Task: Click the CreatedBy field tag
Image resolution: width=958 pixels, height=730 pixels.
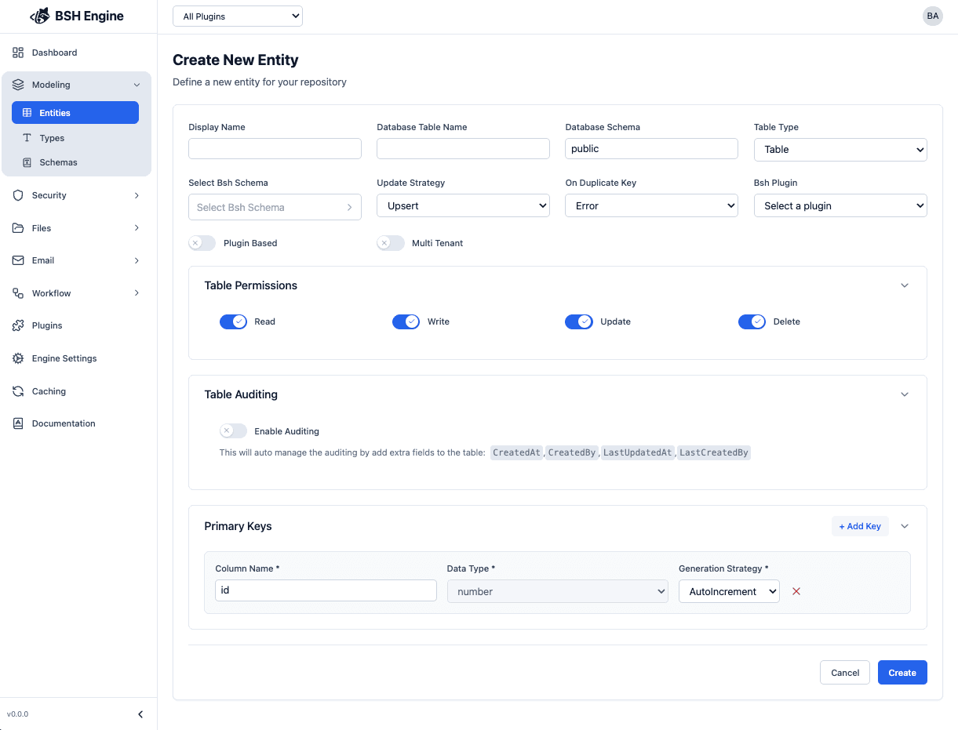Action: 572,452
